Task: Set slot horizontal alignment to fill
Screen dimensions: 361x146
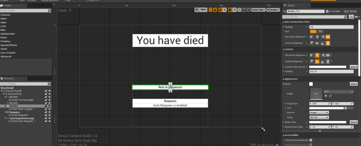Action: [328, 37]
